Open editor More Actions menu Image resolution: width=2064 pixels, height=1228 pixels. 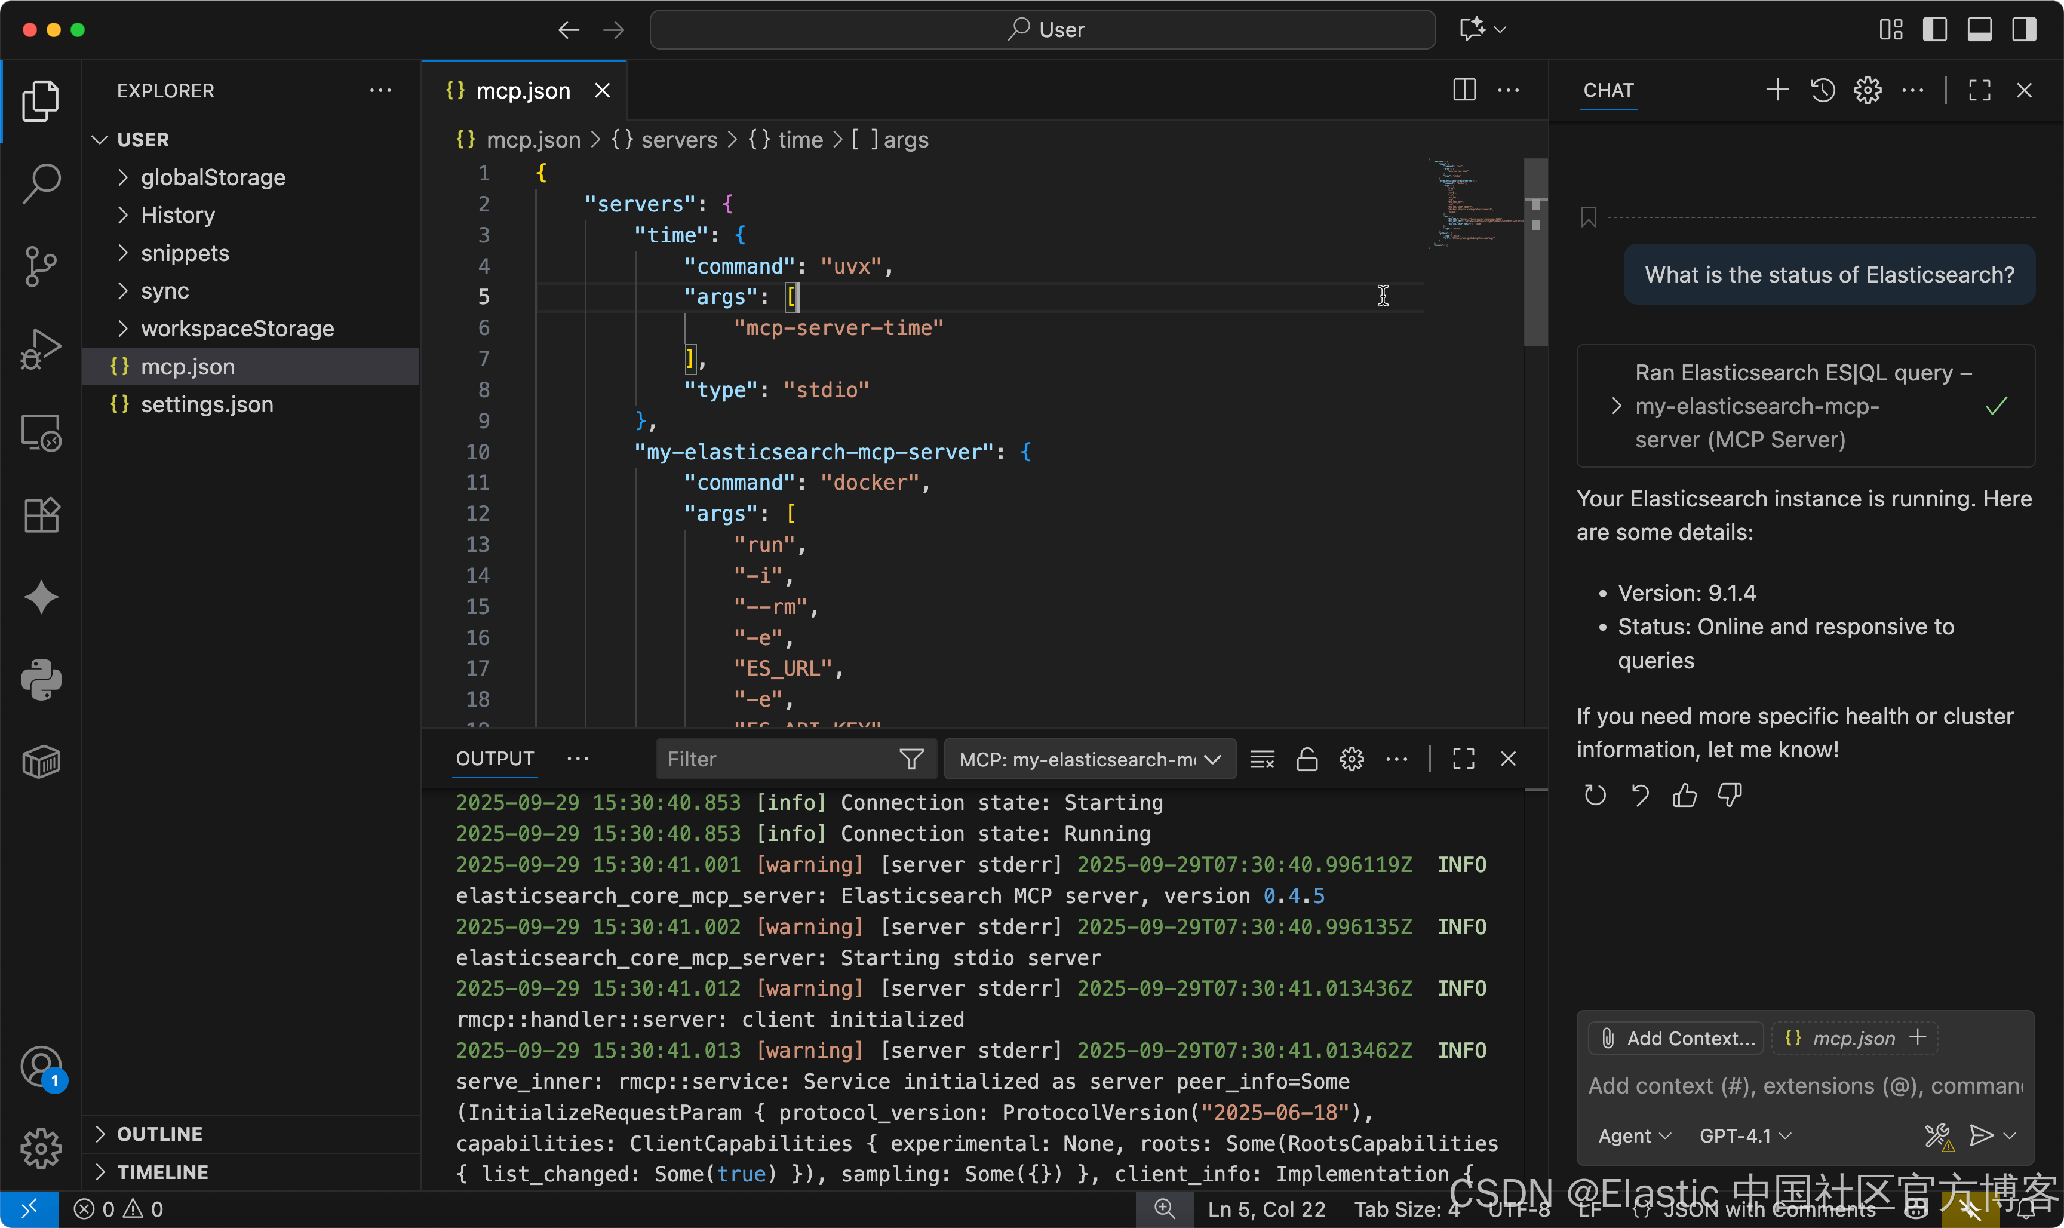[1509, 90]
